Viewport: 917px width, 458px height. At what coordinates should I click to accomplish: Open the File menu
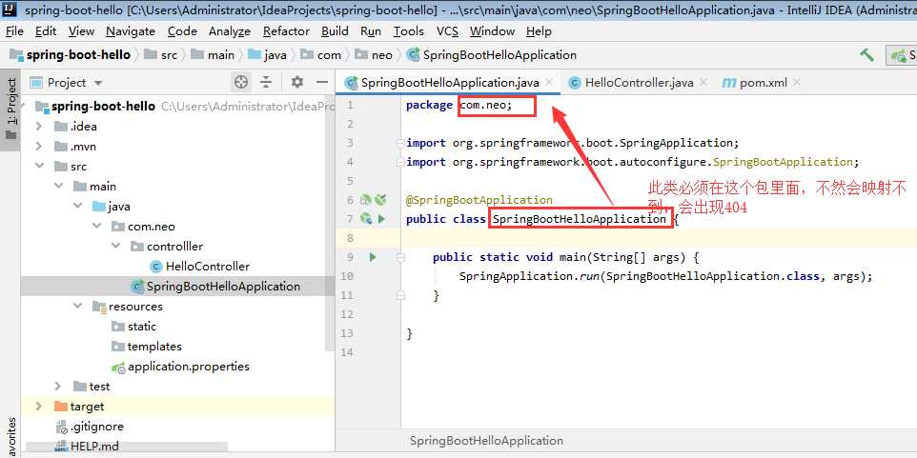[14, 31]
